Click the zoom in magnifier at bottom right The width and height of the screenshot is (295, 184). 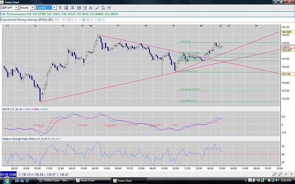point(280,174)
